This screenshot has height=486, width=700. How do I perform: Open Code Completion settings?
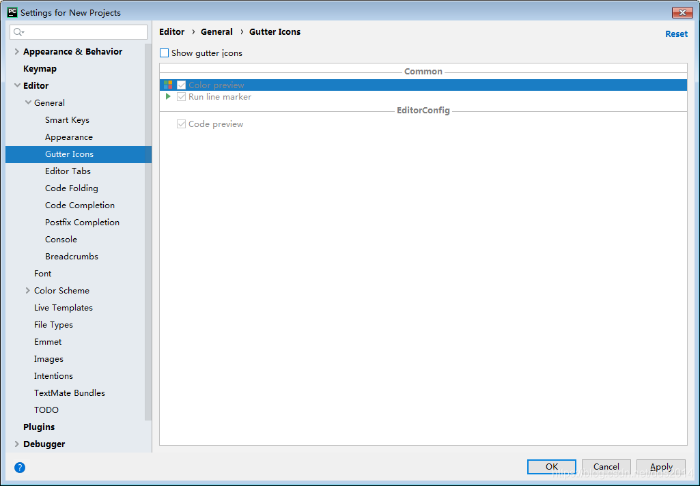pos(80,205)
